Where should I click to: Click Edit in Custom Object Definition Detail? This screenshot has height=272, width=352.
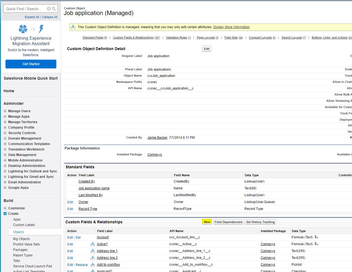tap(206, 49)
